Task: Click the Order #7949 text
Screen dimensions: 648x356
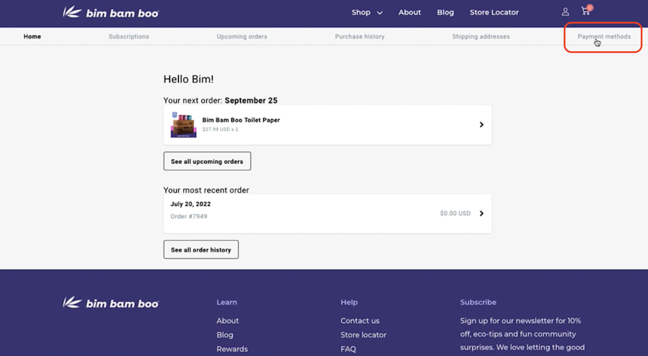Action: point(189,216)
